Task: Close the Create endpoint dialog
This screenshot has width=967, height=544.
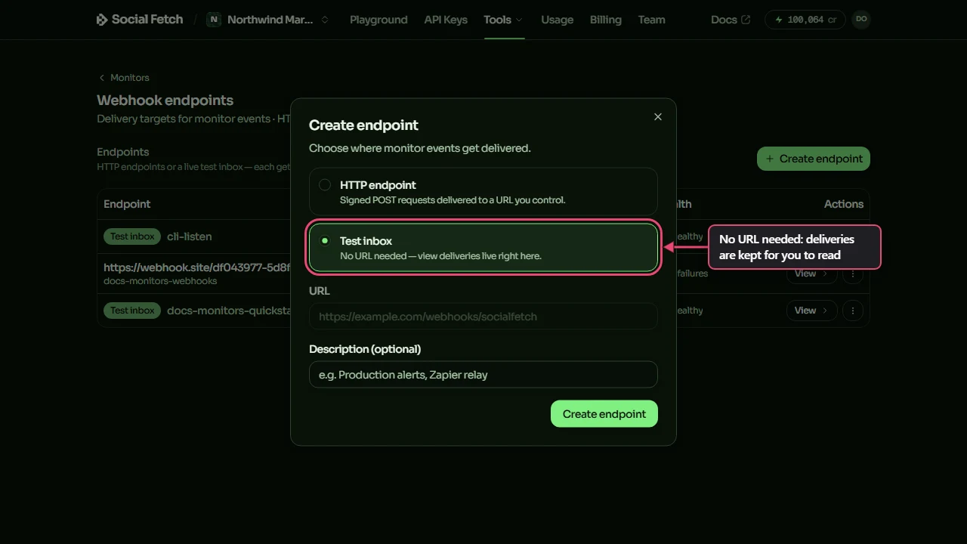Action: click(x=658, y=116)
